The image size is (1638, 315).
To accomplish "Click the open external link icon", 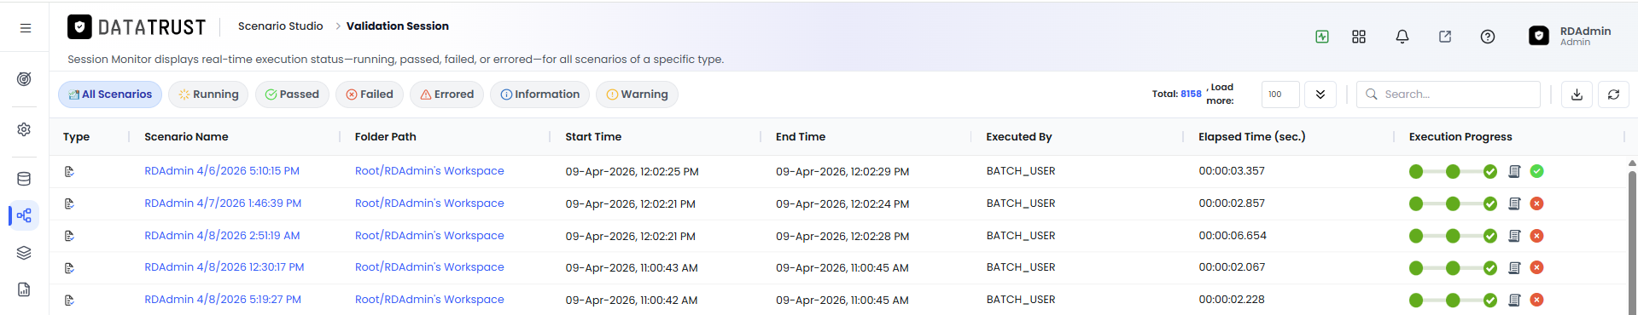I will [x=1445, y=37].
